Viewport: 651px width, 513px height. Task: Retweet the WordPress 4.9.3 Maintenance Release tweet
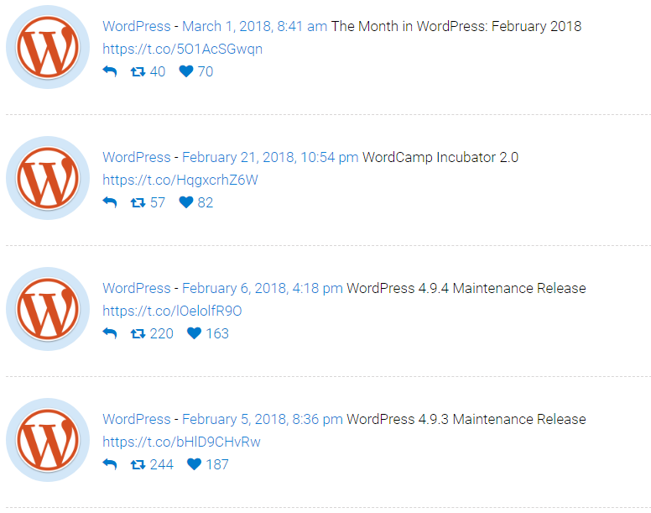pos(138,465)
